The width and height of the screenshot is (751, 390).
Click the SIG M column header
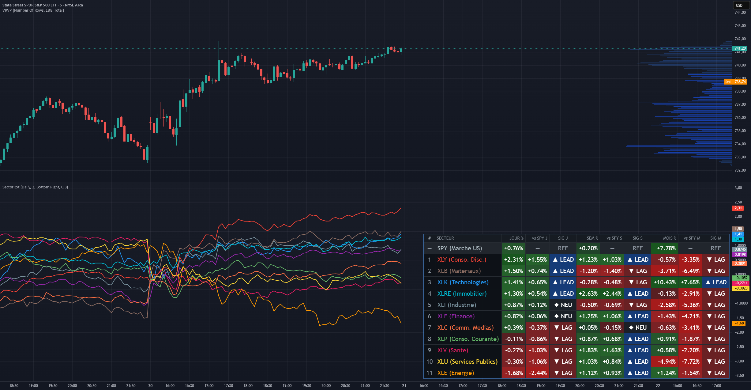(x=715, y=238)
